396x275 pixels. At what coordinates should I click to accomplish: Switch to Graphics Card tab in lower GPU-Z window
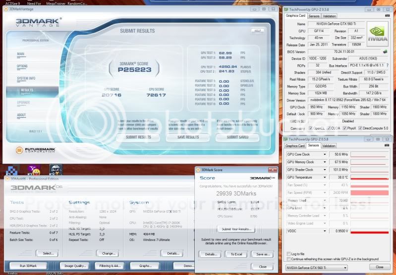(x=295, y=146)
